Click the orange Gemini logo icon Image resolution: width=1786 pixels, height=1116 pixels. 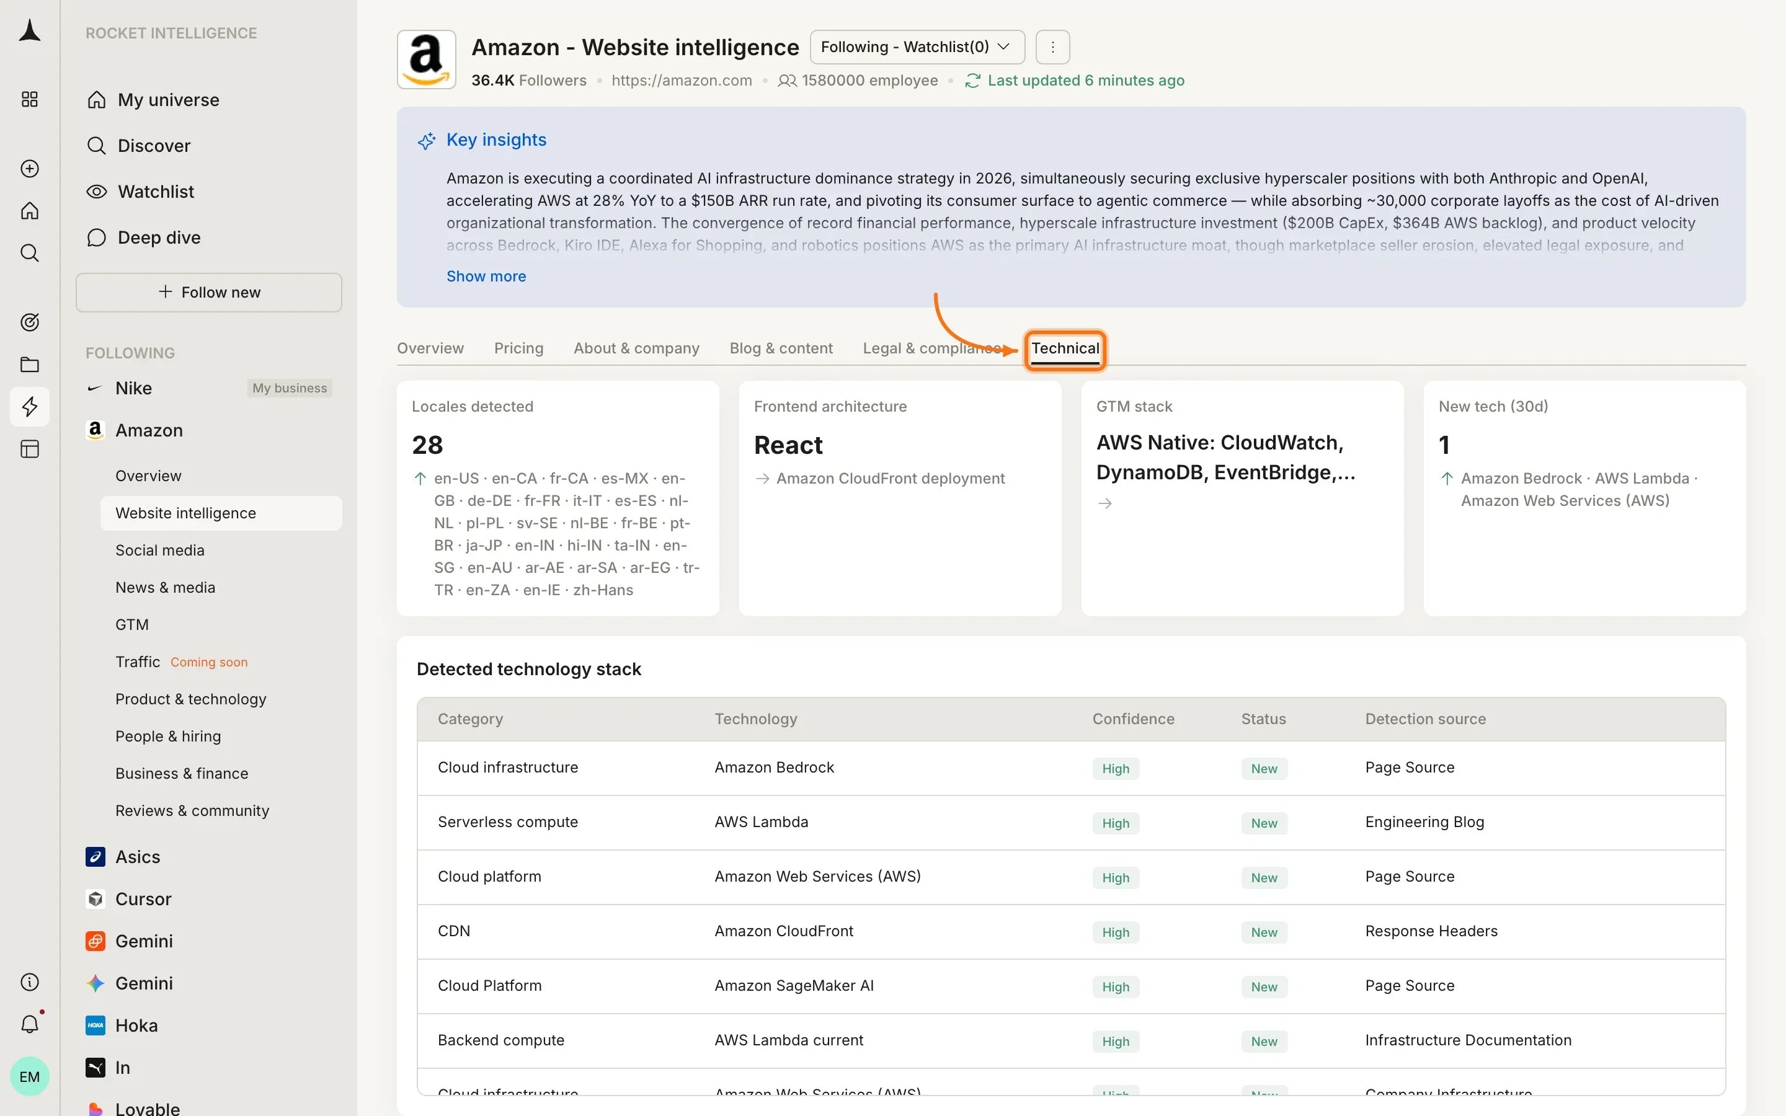(x=96, y=941)
